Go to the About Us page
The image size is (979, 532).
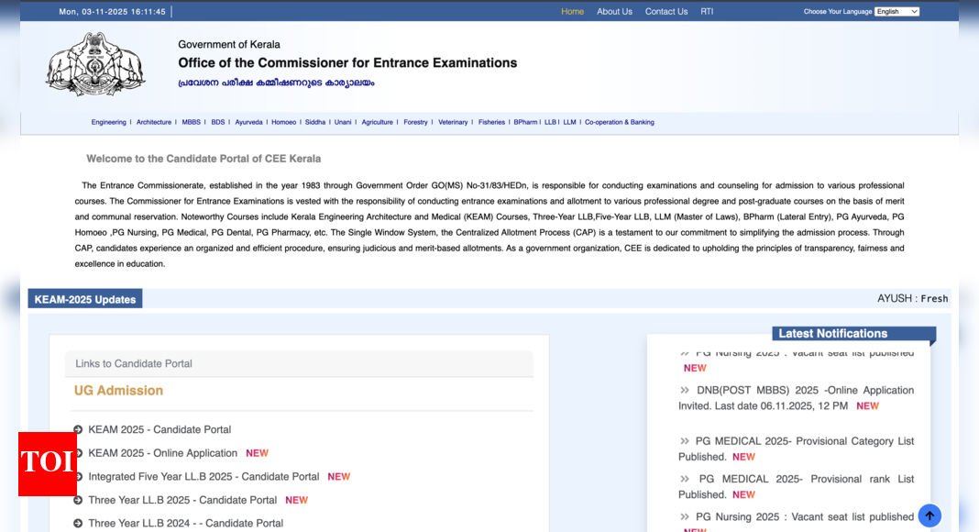(x=614, y=12)
